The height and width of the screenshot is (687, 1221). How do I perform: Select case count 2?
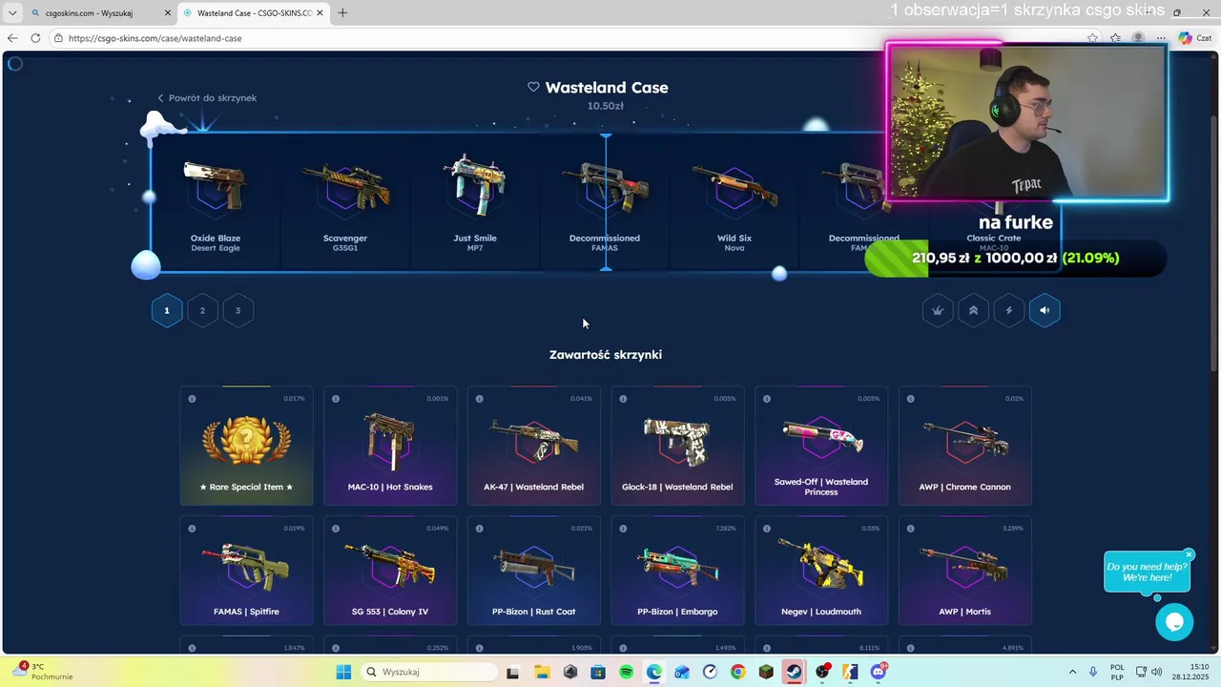[202, 310]
